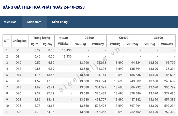
Task: Select the D10 row label
Action: pyautogui.click(x=18, y=63)
